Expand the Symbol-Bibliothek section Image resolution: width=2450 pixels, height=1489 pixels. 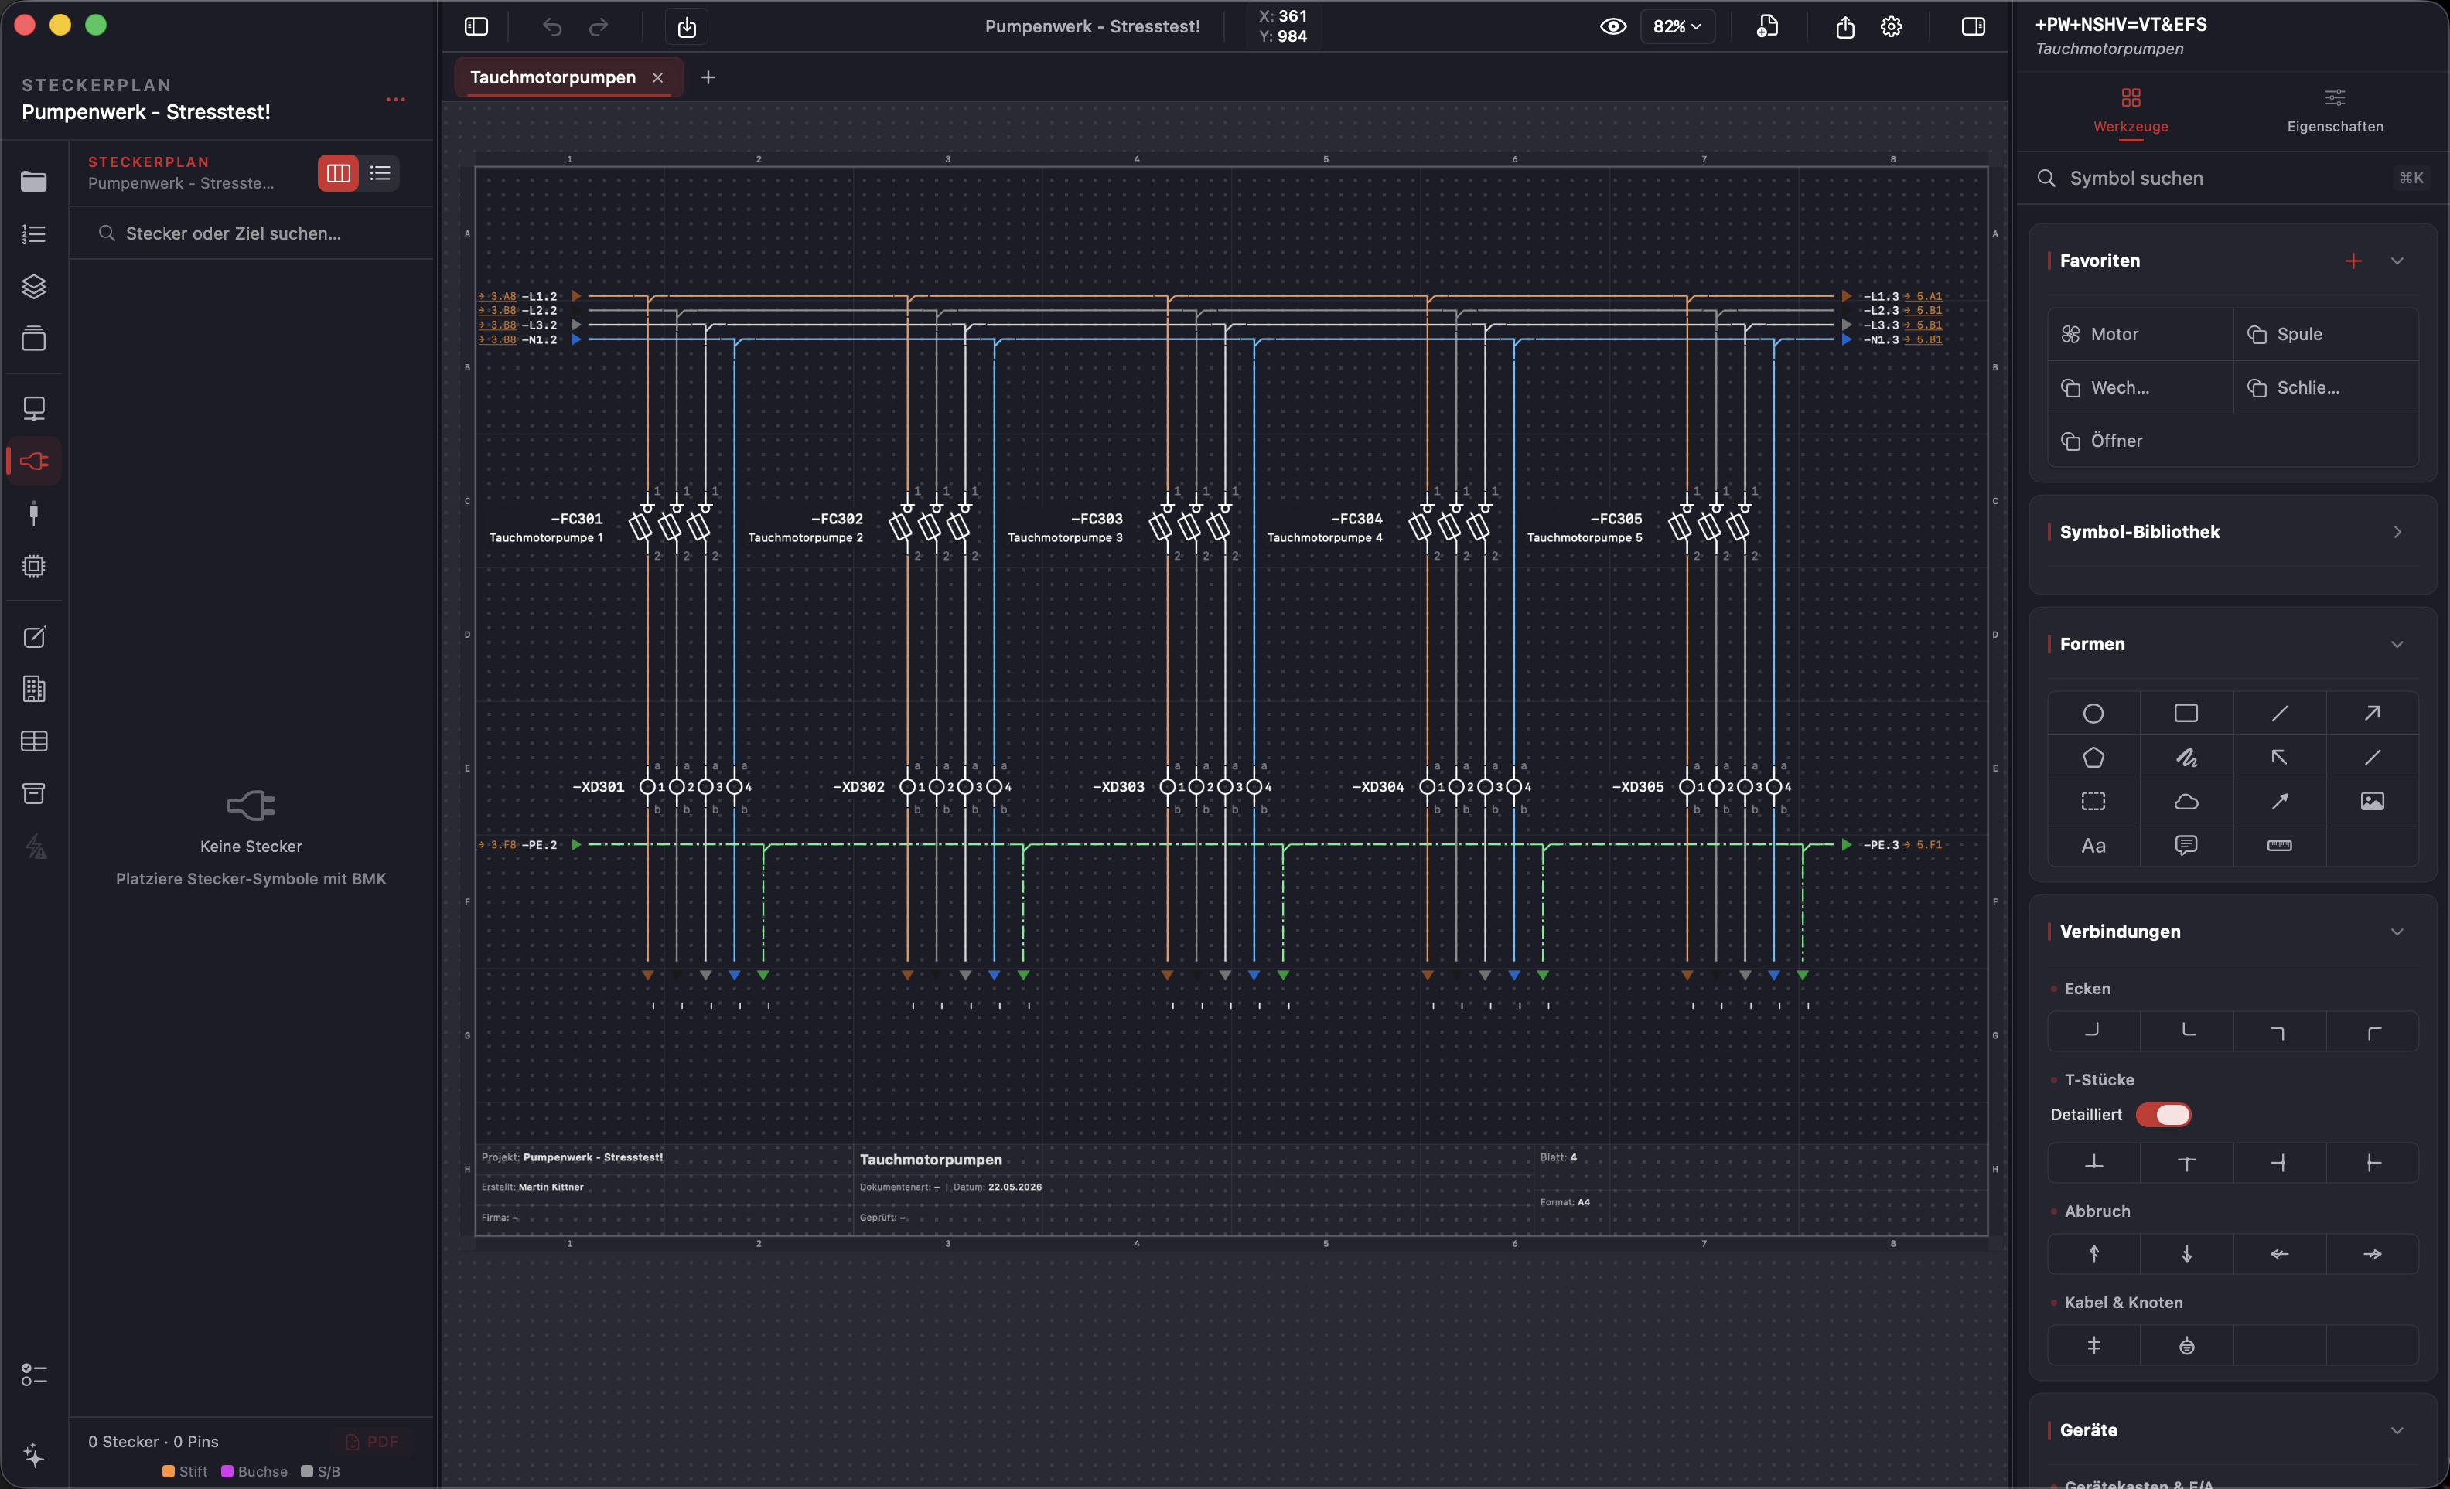click(2397, 533)
